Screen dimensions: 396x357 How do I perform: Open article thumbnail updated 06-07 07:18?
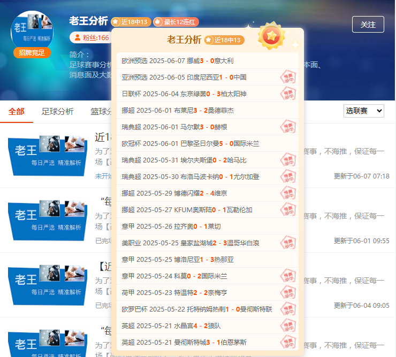click(48, 156)
